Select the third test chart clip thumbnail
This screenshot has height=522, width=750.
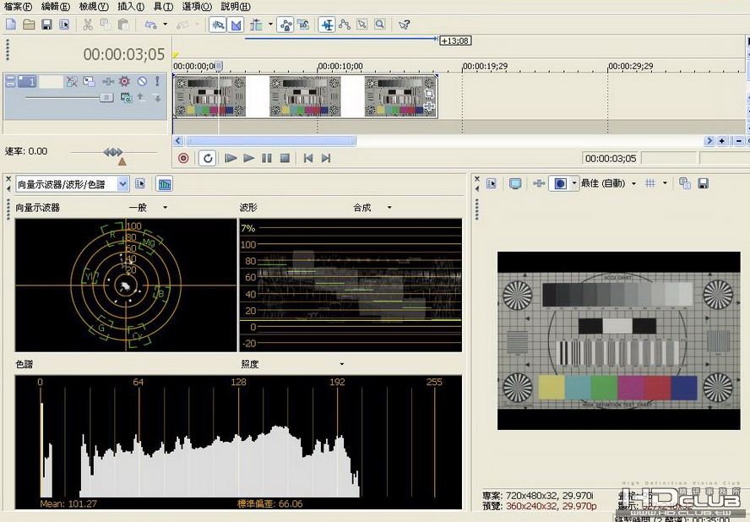click(x=399, y=95)
